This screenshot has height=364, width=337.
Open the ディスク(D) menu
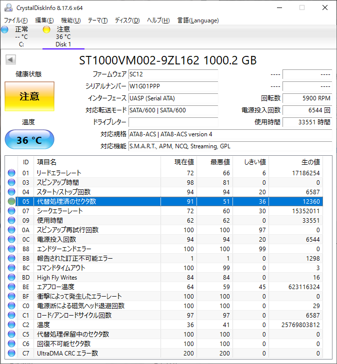point(127,20)
